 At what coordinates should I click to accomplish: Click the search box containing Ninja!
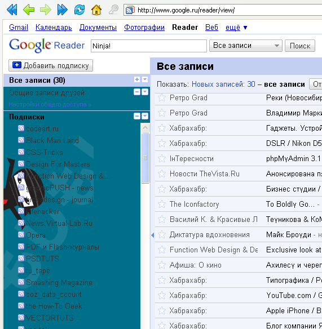149,46
